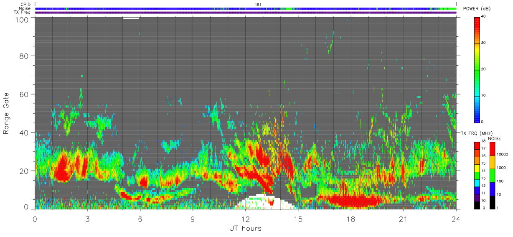Click the 20 tick on Range Gate axis

(24, 171)
